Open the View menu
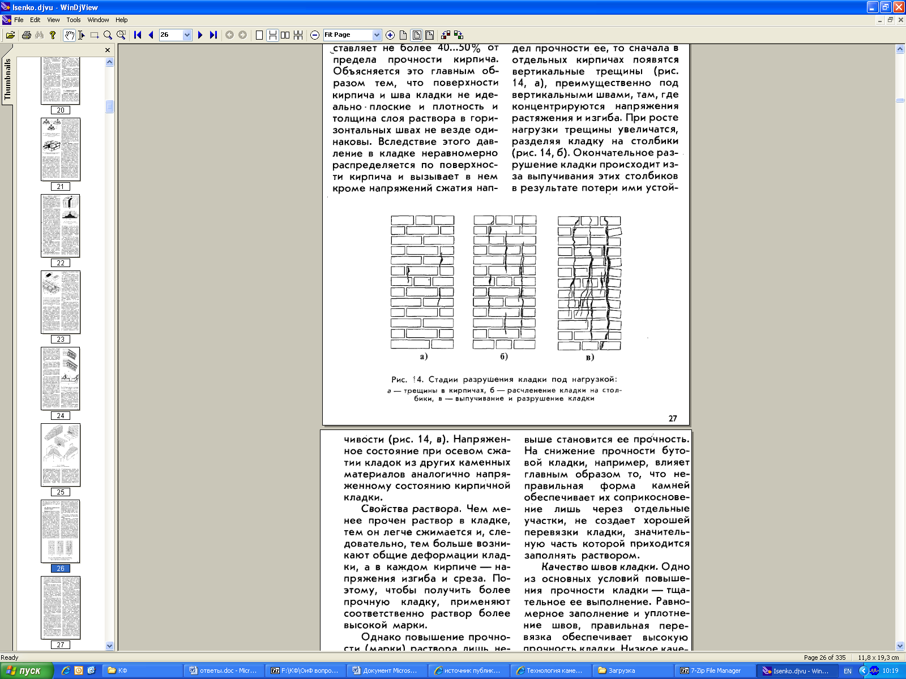Image resolution: width=906 pixels, height=679 pixels. coord(53,20)
